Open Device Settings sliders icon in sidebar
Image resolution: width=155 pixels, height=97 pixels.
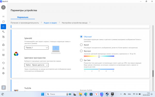pos(3,27)
